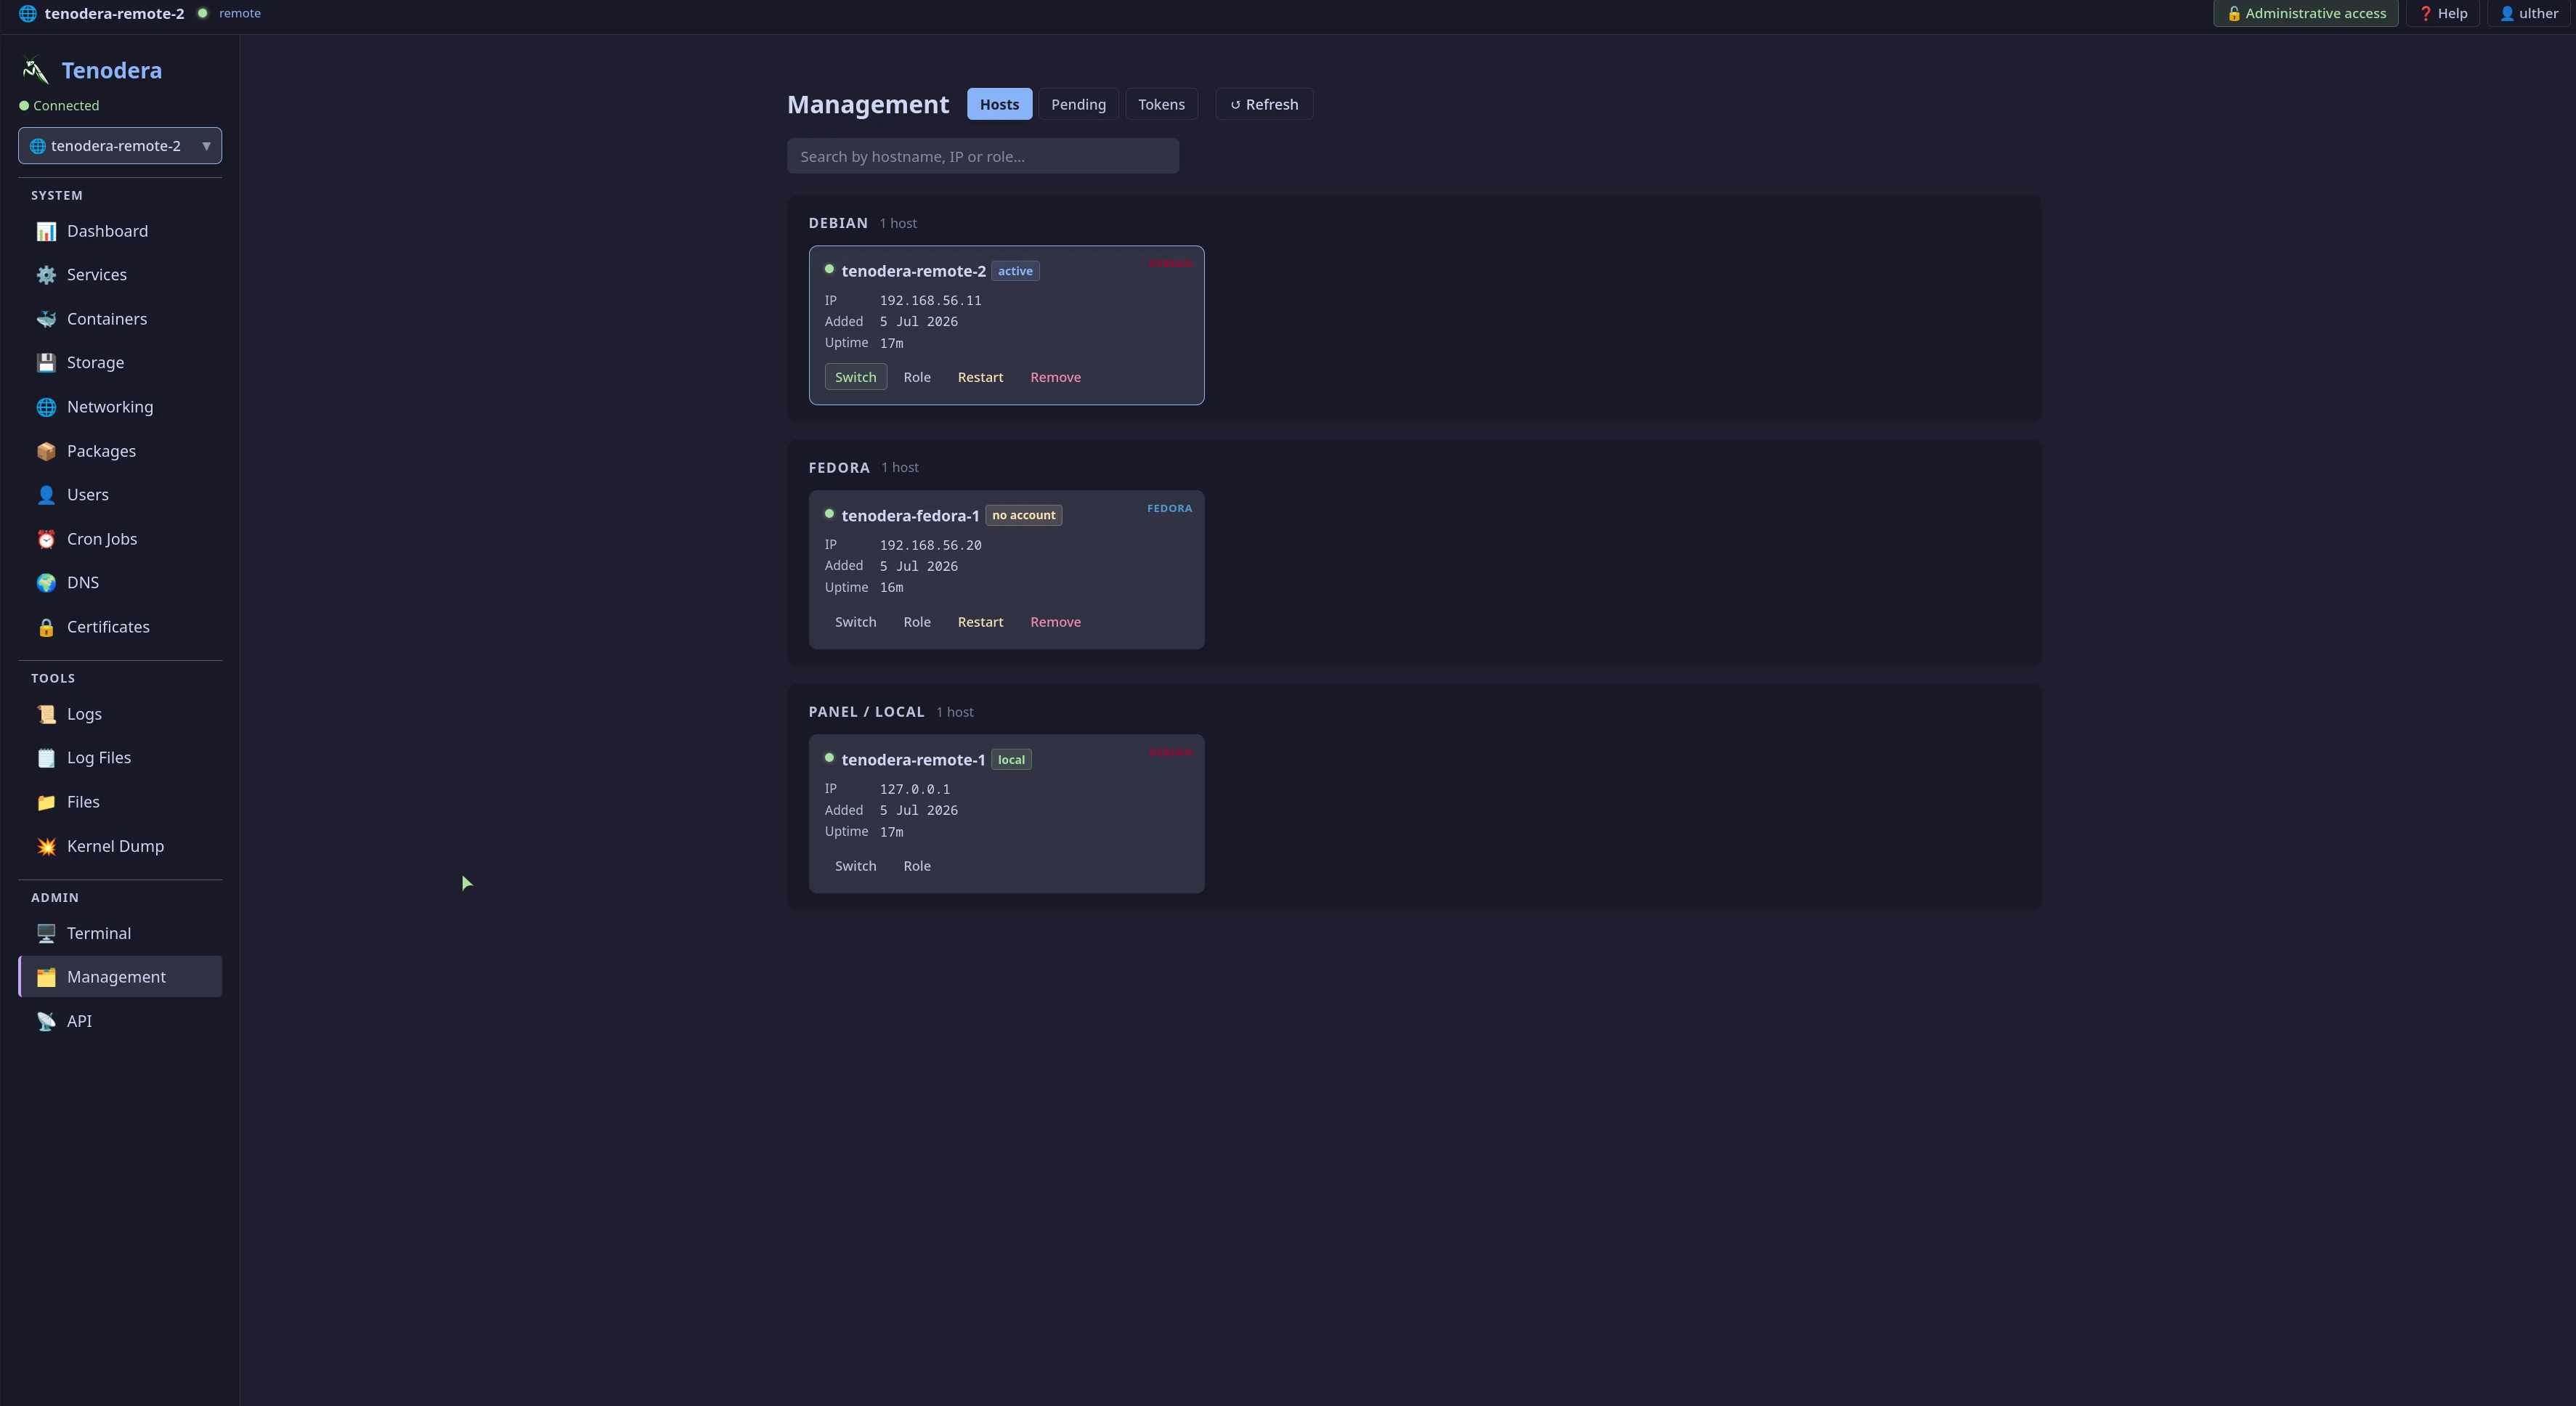Screen dimensions: 2576x1406
Task: Open the Containers whale icon
Action: [46, 319]
